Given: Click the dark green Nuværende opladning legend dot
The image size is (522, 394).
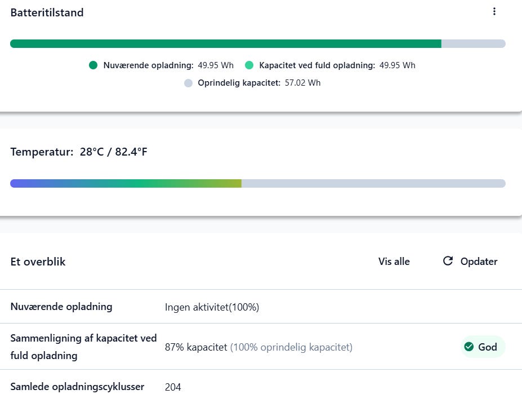Looking at the screenshot, I should 93,65.
